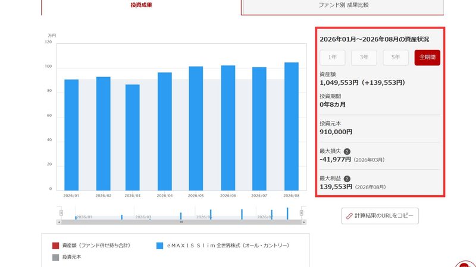This screenshot has height=267, width=476.
Task: Click the navigator scrollbar right arrow
Action: point(304,222)
